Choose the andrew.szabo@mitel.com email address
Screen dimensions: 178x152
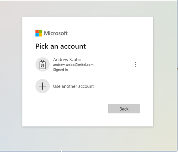[73, 65]
